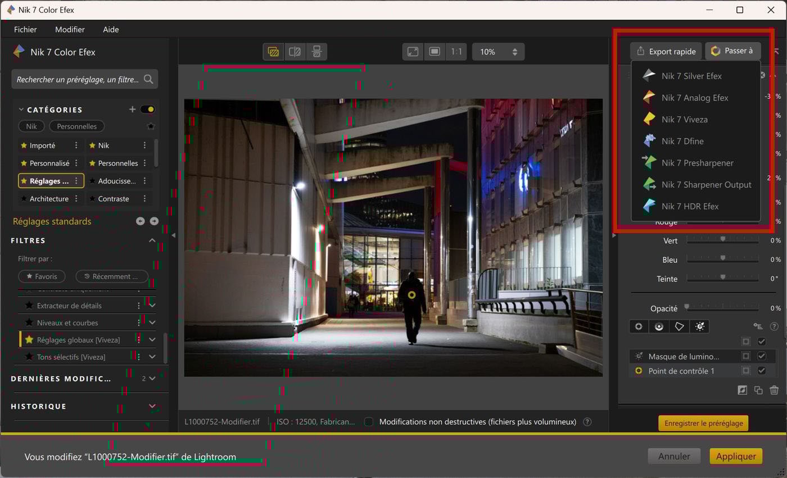Select the control line tool
787x478 pixels.
coord(659,326)
